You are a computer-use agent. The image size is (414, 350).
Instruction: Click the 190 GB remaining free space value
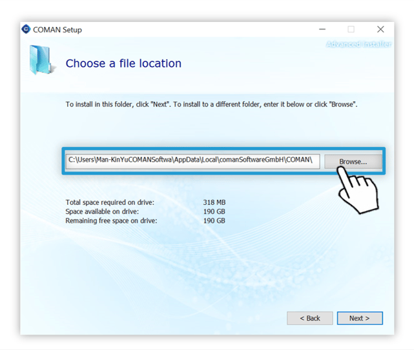214,220
